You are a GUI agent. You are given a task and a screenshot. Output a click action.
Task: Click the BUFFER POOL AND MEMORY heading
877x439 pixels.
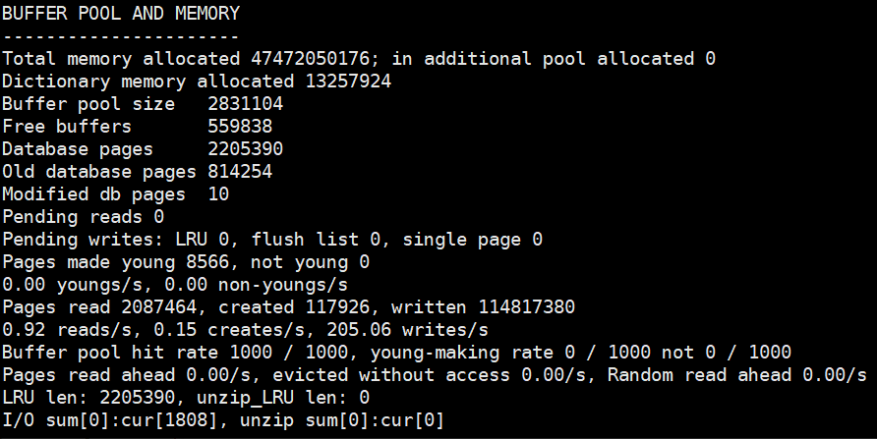point(121,14)
